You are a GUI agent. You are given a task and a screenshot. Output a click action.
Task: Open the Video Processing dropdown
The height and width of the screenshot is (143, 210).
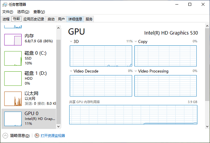tap(136, 71)
